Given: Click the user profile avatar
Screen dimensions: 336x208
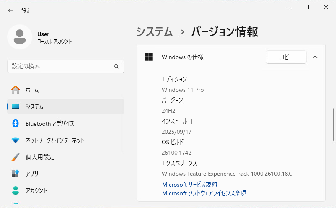Looking at the screenshot, I should click(x=20, y=37).
